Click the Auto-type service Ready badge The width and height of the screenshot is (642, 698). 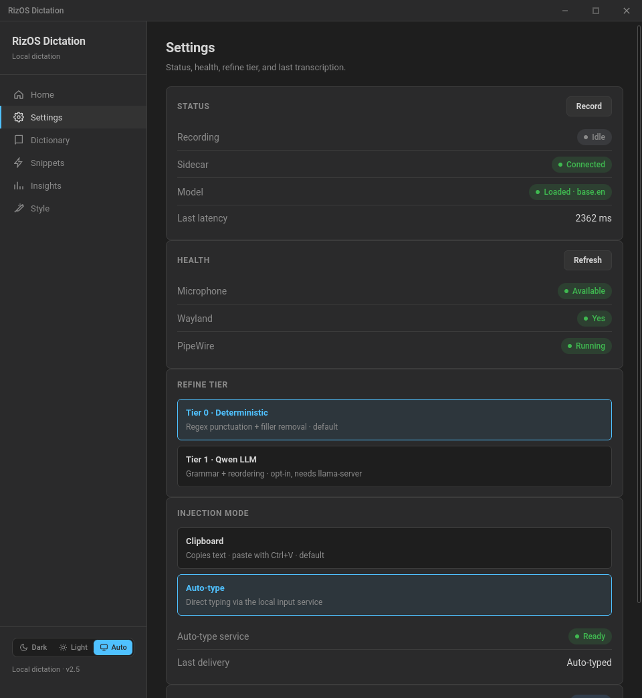[589, 636]
